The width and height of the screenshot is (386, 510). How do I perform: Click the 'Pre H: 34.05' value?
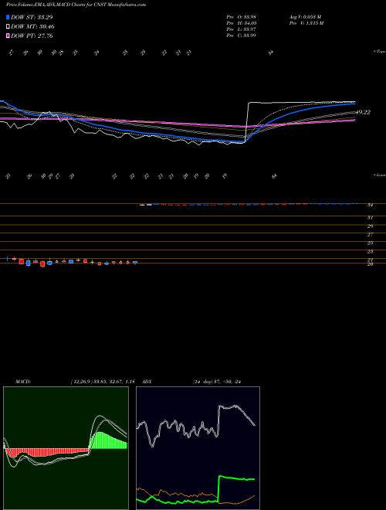tap(242, 23)
